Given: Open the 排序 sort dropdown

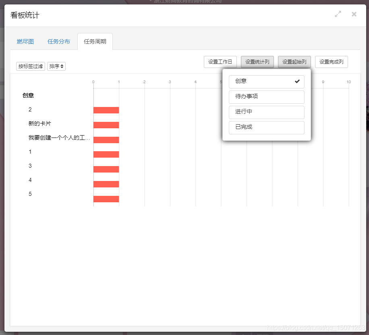Looking at the screenshot, I should 56,66.
